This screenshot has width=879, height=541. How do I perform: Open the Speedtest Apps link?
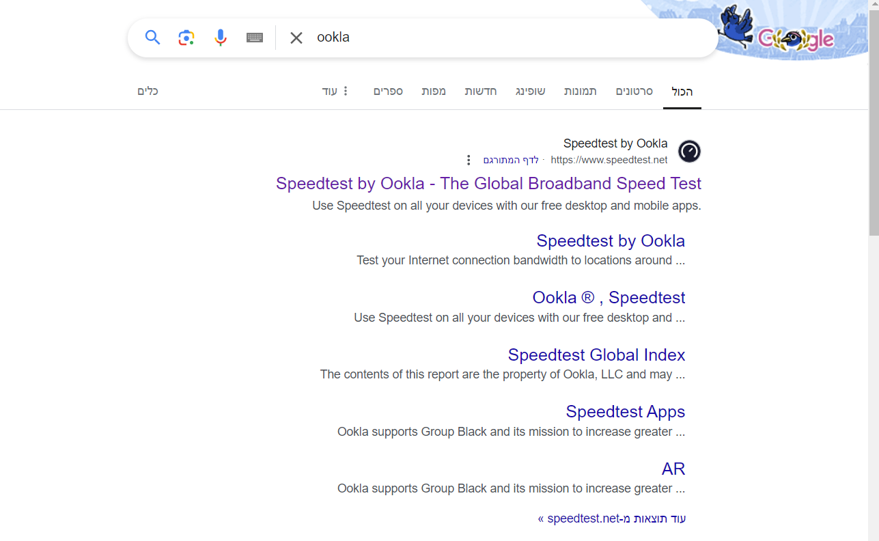coord(626,411)
